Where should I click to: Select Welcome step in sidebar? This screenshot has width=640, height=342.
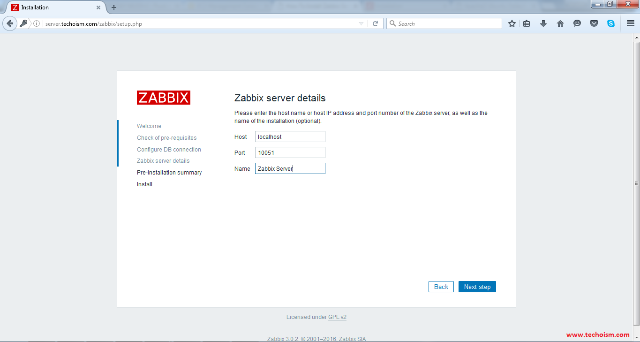(149, 126)
